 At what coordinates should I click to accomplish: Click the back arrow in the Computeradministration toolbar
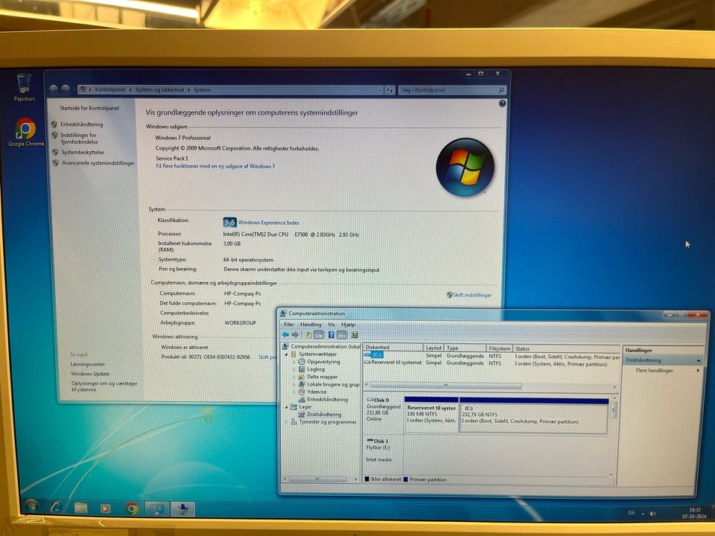pyautogui.click(x=285, y=334)
